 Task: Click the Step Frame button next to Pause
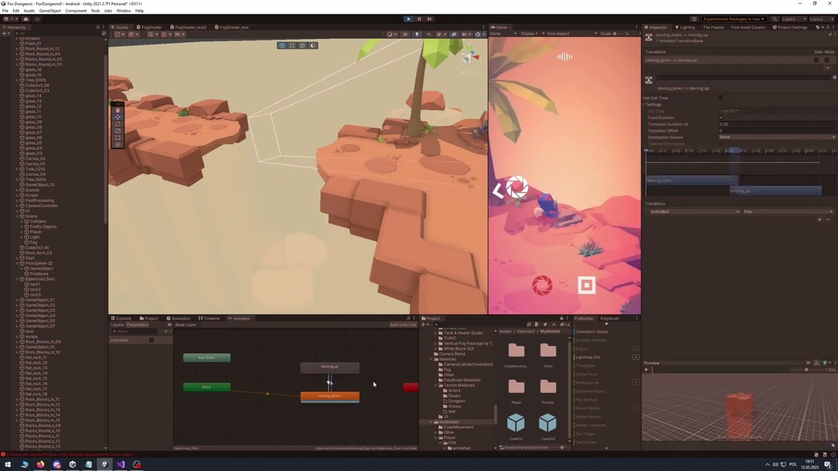pyautogui.click(x=430, y=18)
